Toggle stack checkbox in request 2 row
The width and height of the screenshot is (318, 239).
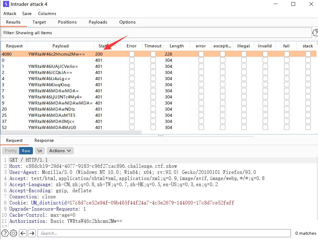click(x=308, y=72)
